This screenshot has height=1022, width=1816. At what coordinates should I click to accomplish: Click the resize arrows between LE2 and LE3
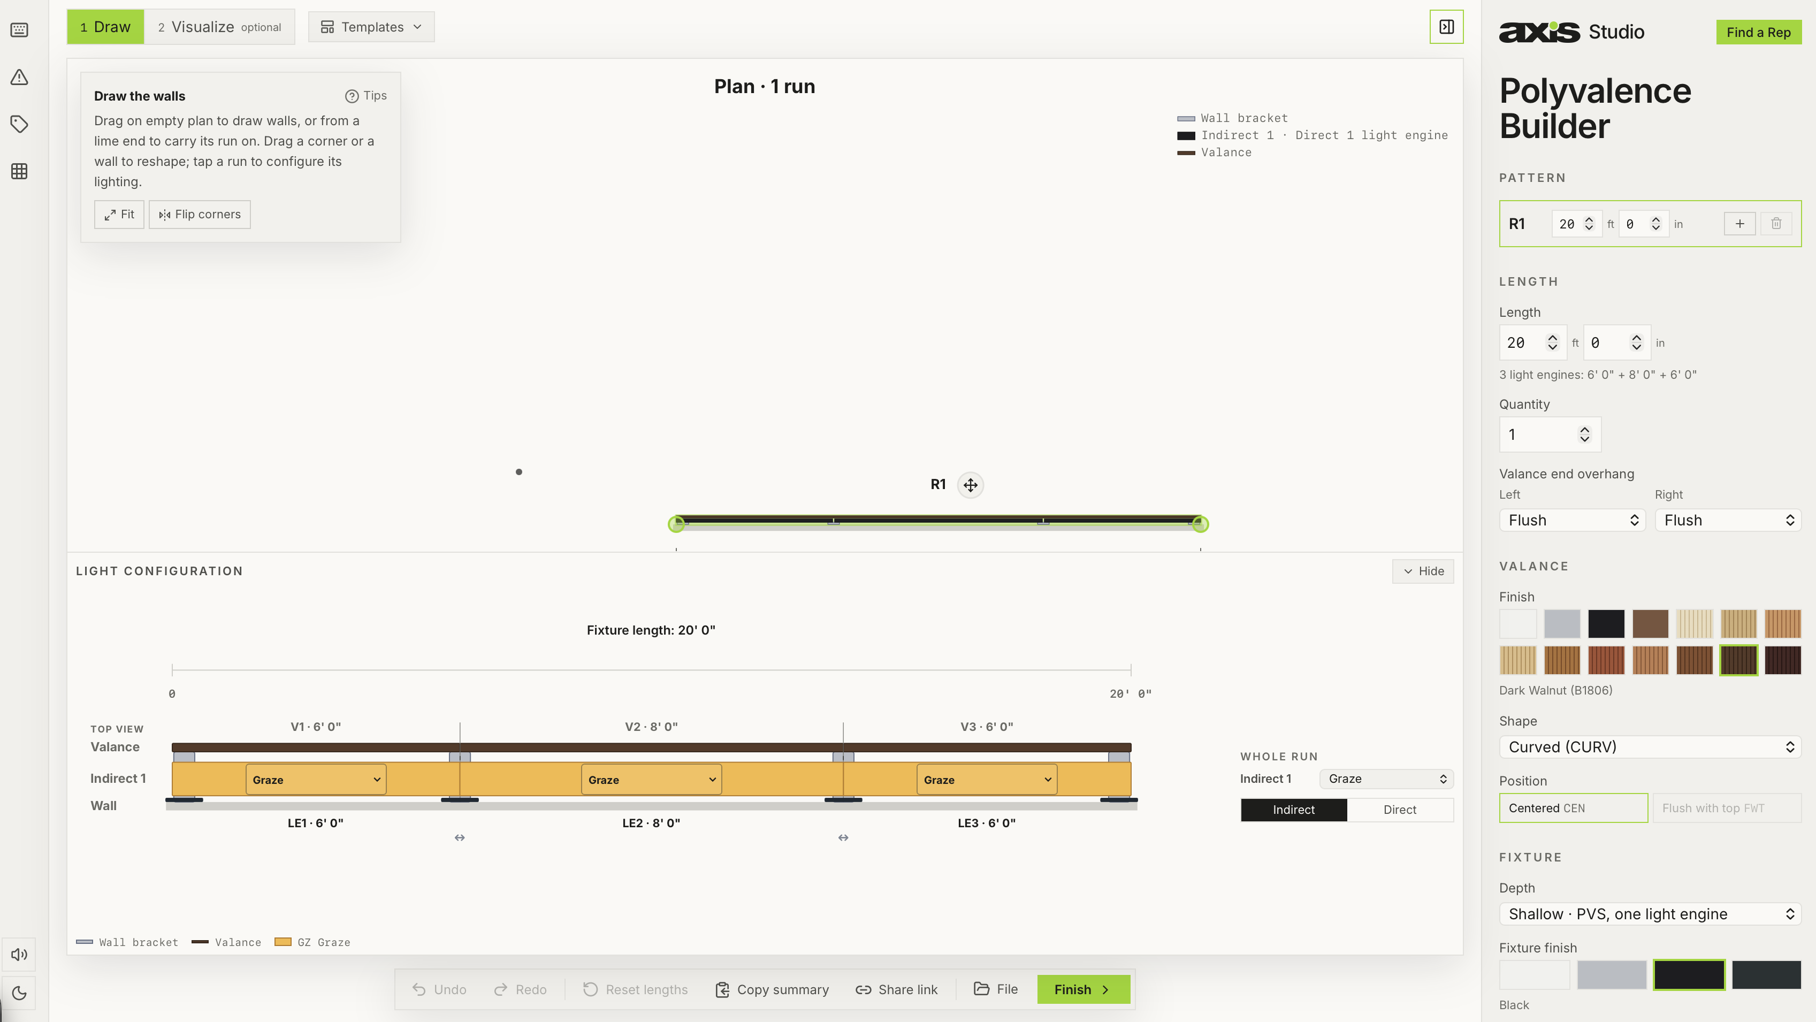tap(843, 837)
